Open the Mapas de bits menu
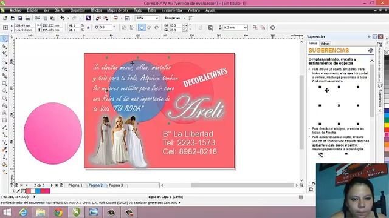The image size is (389, 218). 117,10
